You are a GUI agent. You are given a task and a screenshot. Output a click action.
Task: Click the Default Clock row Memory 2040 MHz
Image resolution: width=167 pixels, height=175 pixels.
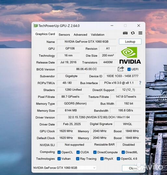click(x=99, y=138)
